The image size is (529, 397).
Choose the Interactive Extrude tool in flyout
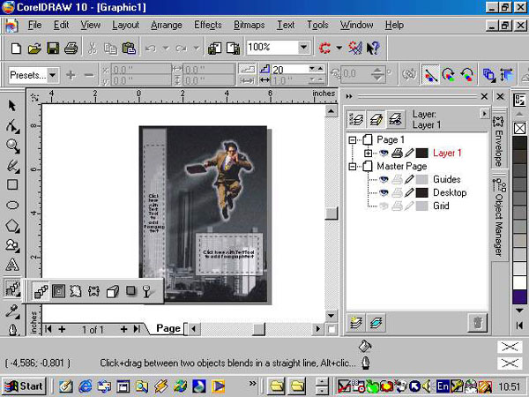(x=113, y=290)
